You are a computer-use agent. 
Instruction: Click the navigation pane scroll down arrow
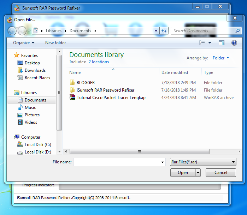[x=59, y=152]
